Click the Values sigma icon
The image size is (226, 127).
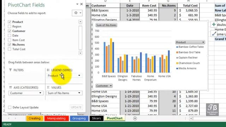pyautogui.click(x=48, y=87)
